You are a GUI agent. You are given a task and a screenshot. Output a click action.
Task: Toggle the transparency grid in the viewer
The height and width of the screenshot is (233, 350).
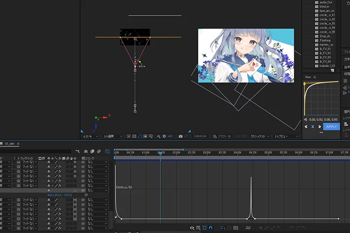tap(134, 136)
